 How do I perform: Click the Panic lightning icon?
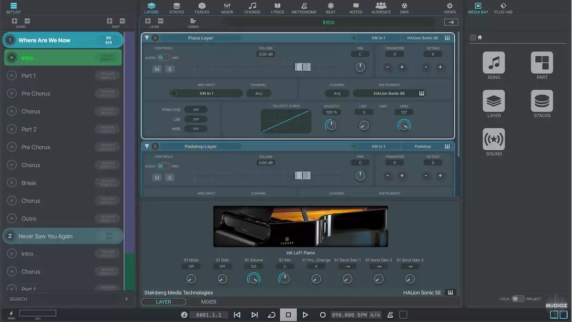[11, 313]
